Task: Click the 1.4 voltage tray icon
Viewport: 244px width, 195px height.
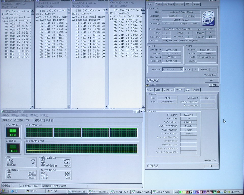Action: (184, 192)
